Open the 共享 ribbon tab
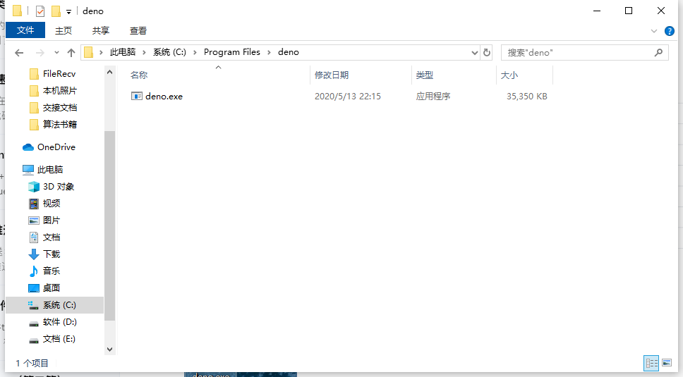 (x=101, y=30)
